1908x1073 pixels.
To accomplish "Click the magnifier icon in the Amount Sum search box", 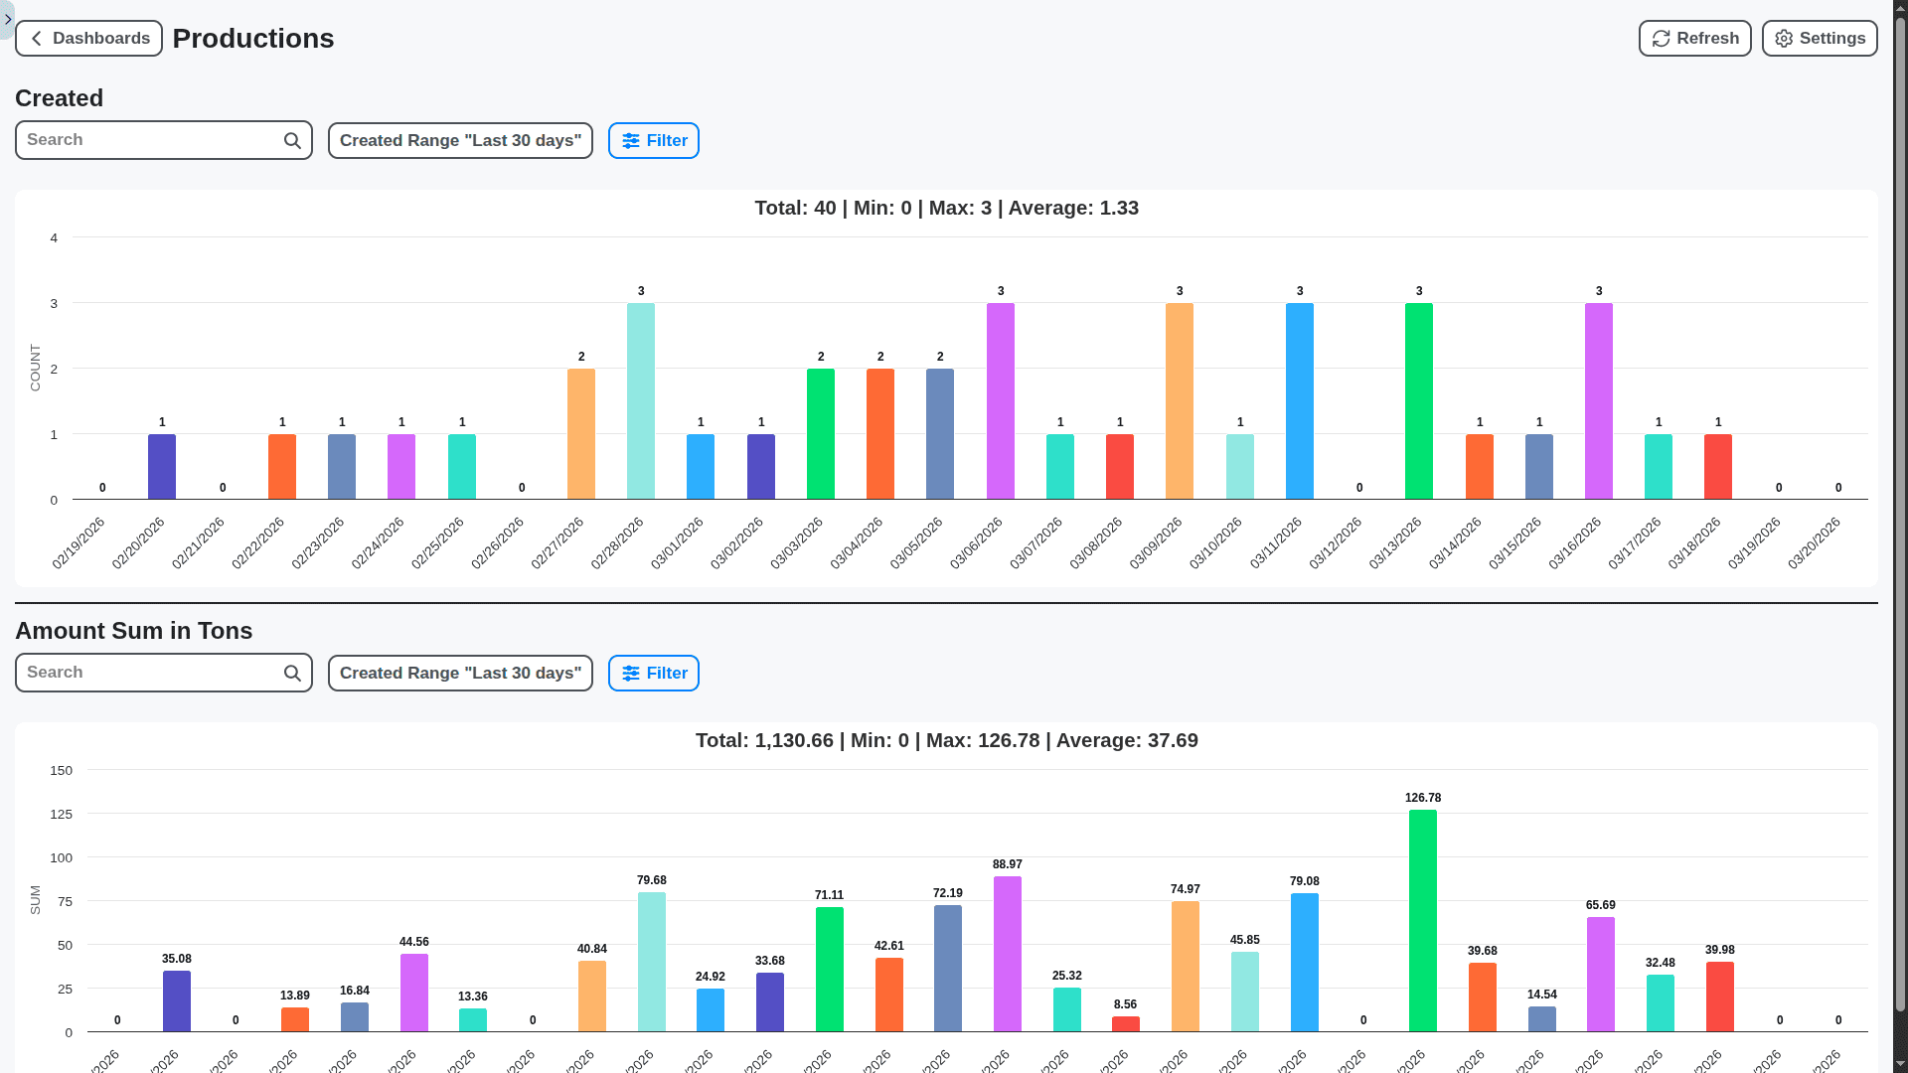I will [x=292, y=673].
